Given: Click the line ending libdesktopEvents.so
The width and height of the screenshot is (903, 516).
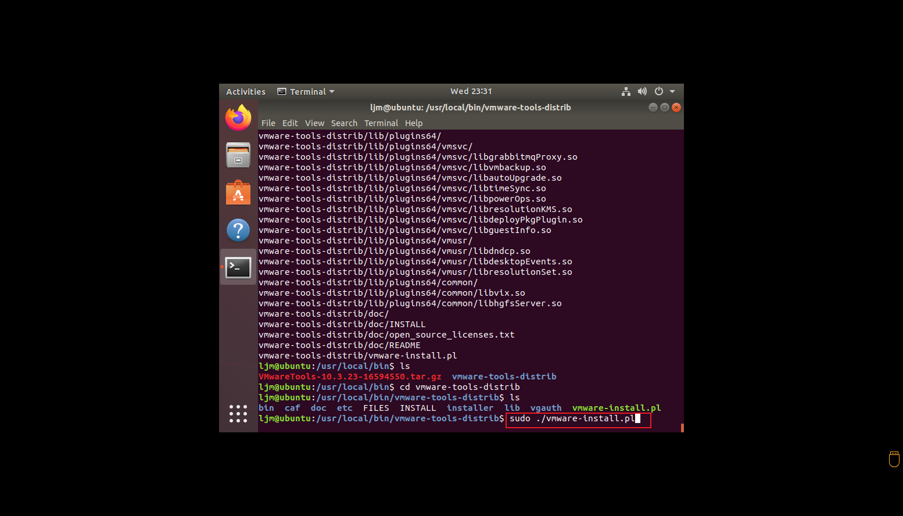Looking at the screenshot, I should (415, 261).
